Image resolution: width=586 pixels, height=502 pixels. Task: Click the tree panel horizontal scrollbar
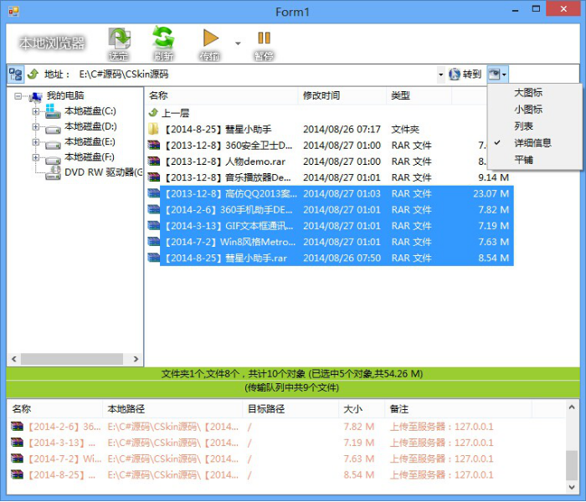[75, 359]
